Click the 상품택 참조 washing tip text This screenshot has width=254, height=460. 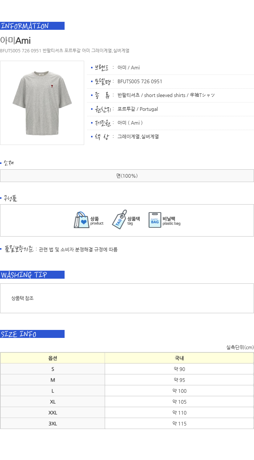22,298
